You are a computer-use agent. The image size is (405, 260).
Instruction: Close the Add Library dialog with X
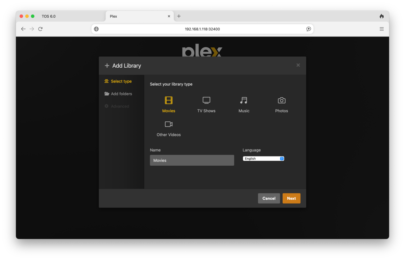298,65
